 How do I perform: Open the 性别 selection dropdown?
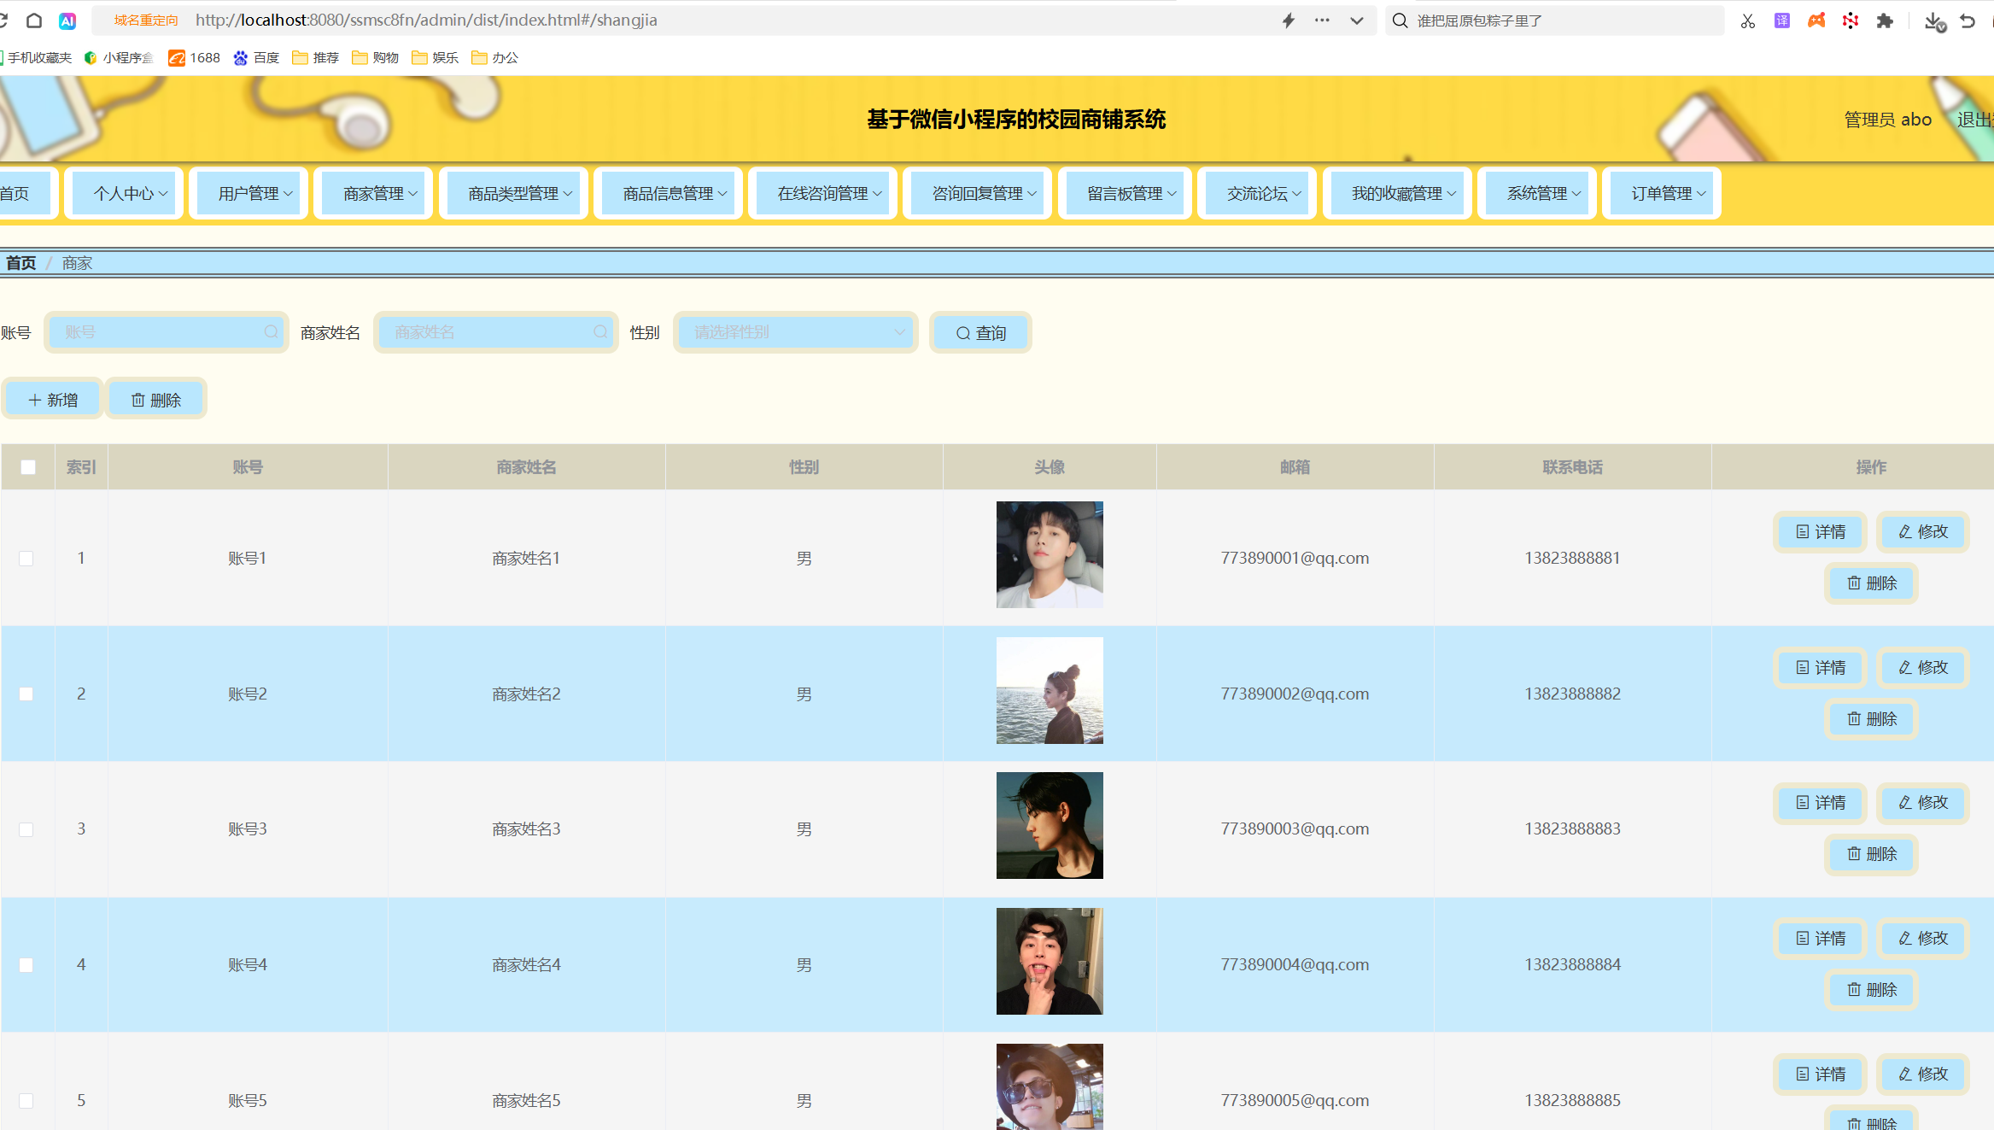[796, 332]
